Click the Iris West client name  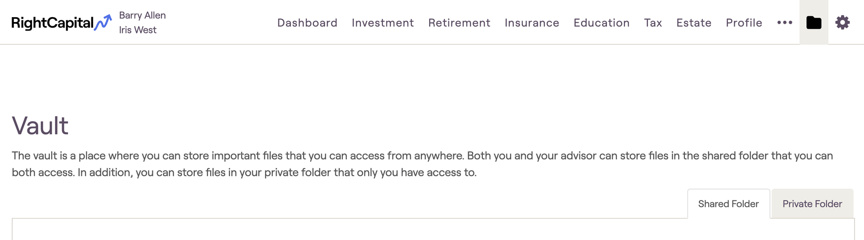click(138, 30)
